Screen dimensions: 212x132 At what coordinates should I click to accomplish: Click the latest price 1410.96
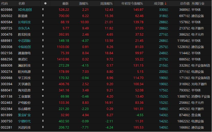click(x=63, y=59)
